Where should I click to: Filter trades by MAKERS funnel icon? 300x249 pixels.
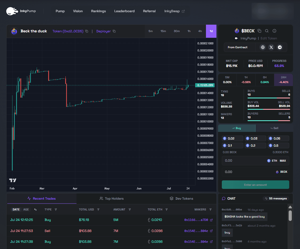coord(210,210)
